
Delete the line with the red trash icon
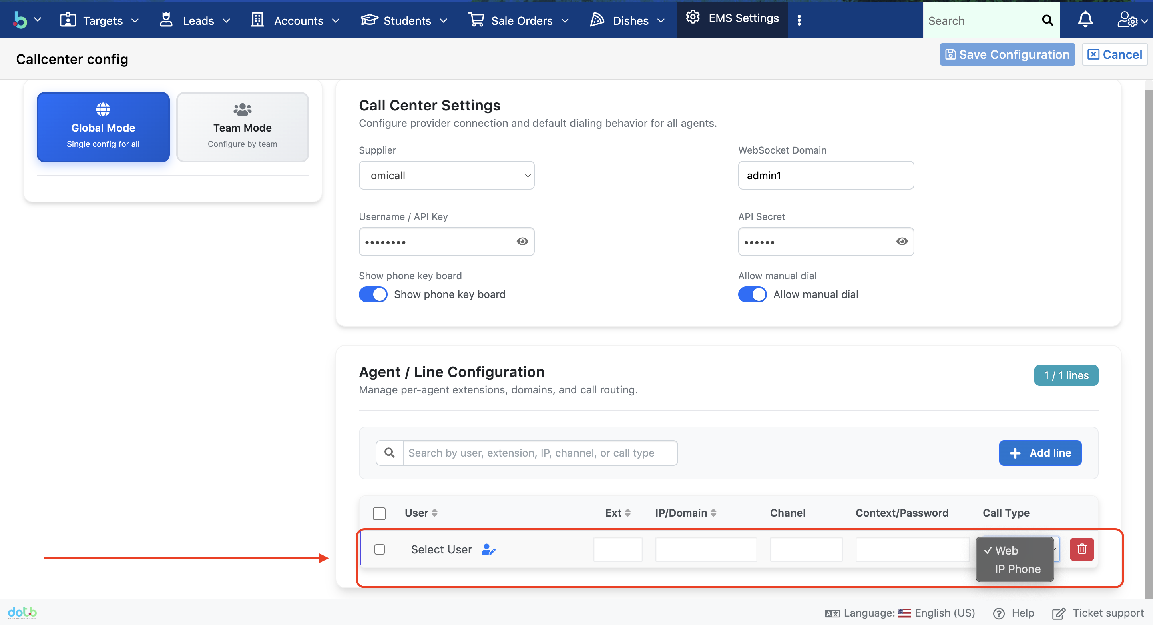[x=1081, y=549]
